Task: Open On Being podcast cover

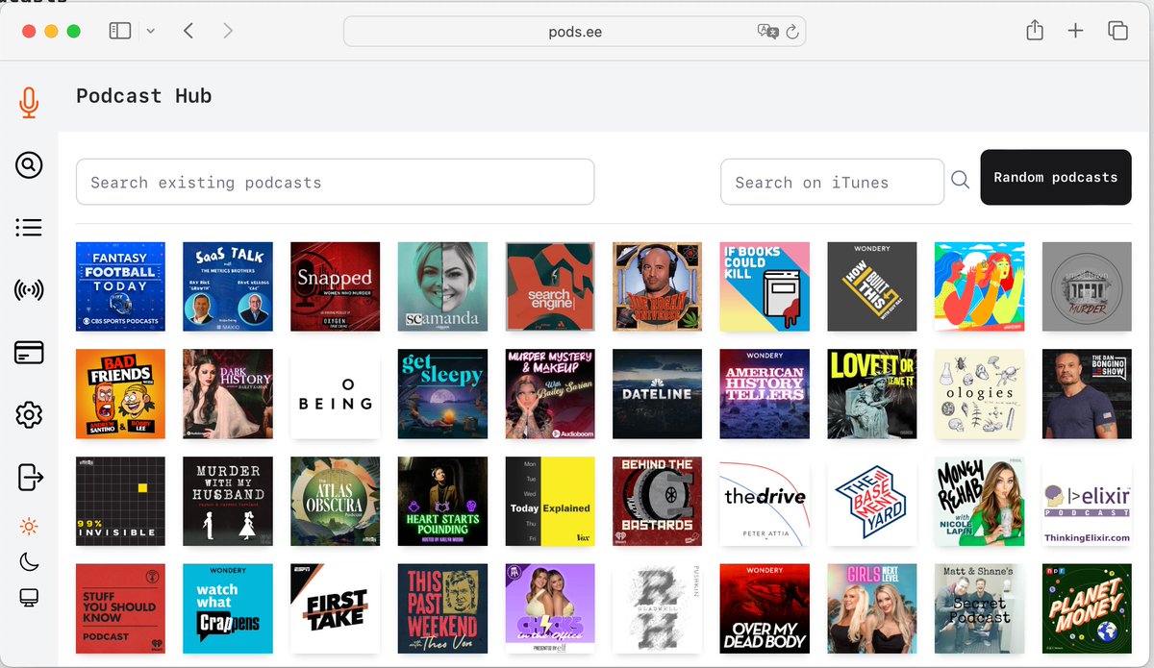Action: [x=336, y=394]
